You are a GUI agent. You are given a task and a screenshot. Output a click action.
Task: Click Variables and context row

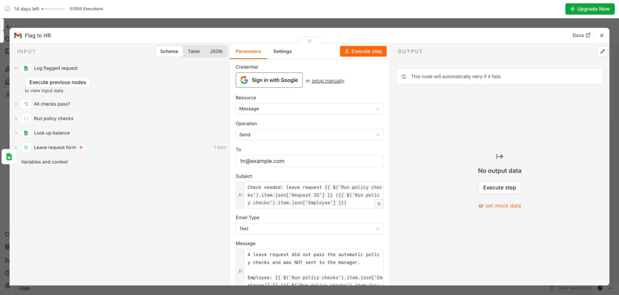click(44, 162)
